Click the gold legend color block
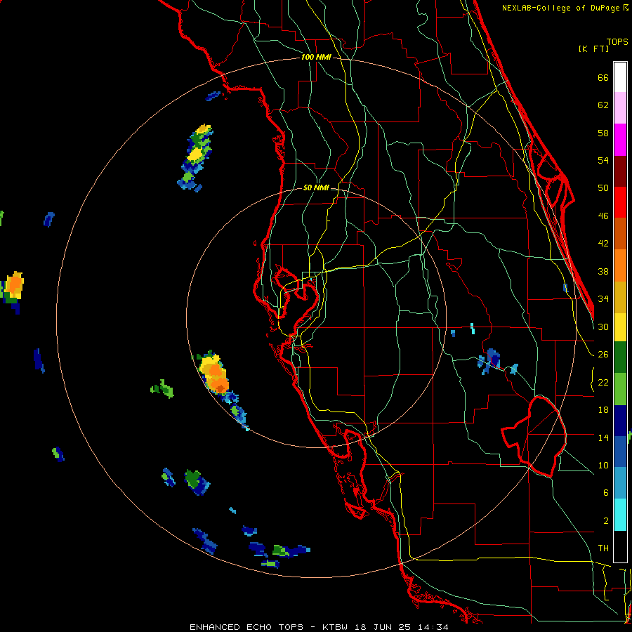Screen dimensions: 632x632 620,297
